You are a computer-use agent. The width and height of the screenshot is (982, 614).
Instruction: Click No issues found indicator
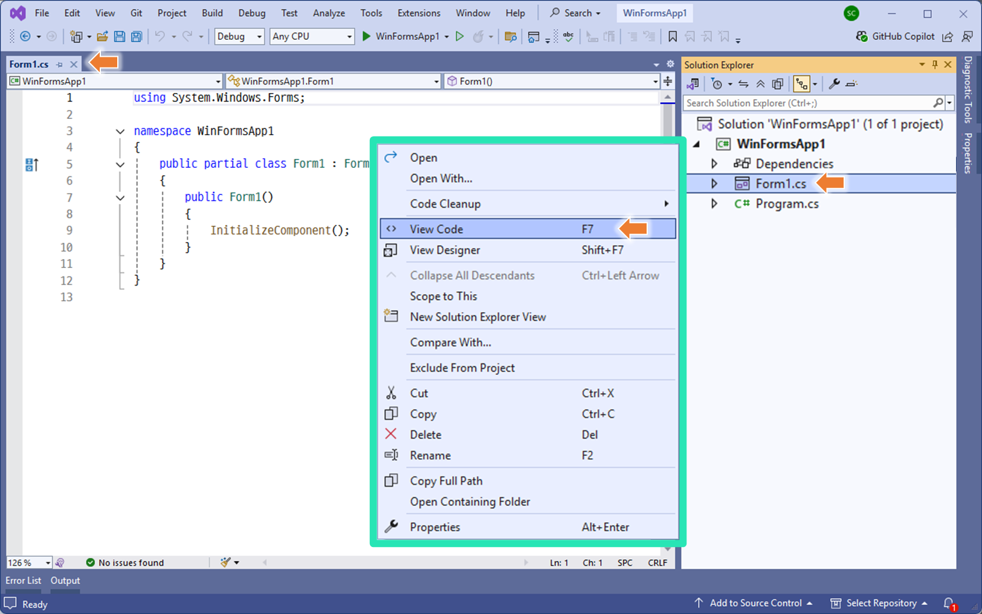click(124, 563)
